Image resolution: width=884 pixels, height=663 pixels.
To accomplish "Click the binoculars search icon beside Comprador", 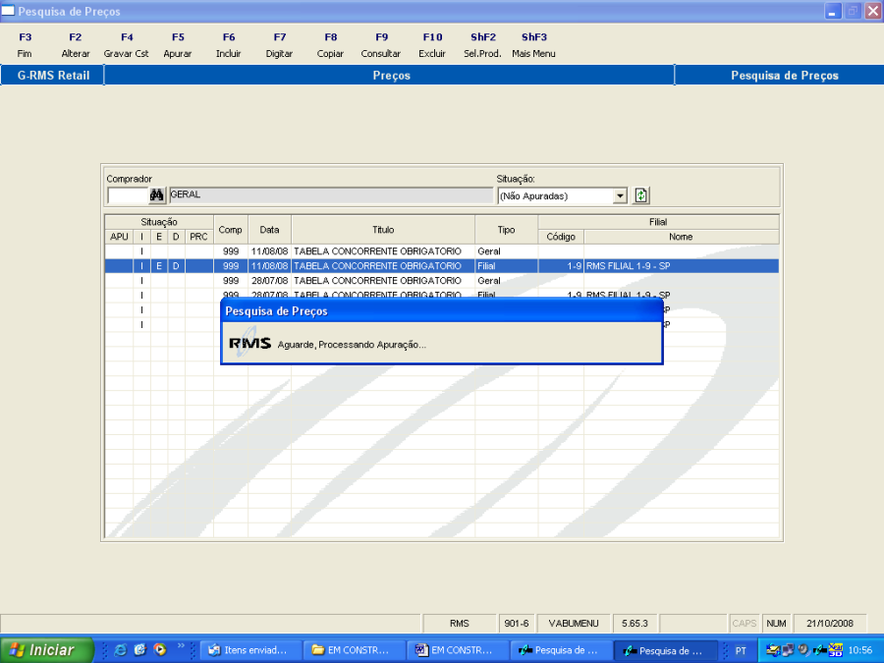I will (157, 195).
